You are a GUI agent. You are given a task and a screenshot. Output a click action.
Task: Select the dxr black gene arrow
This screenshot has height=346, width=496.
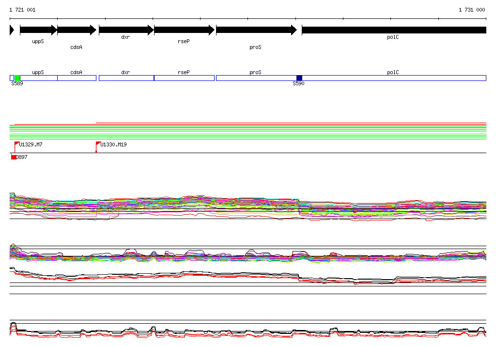(126, 30)
